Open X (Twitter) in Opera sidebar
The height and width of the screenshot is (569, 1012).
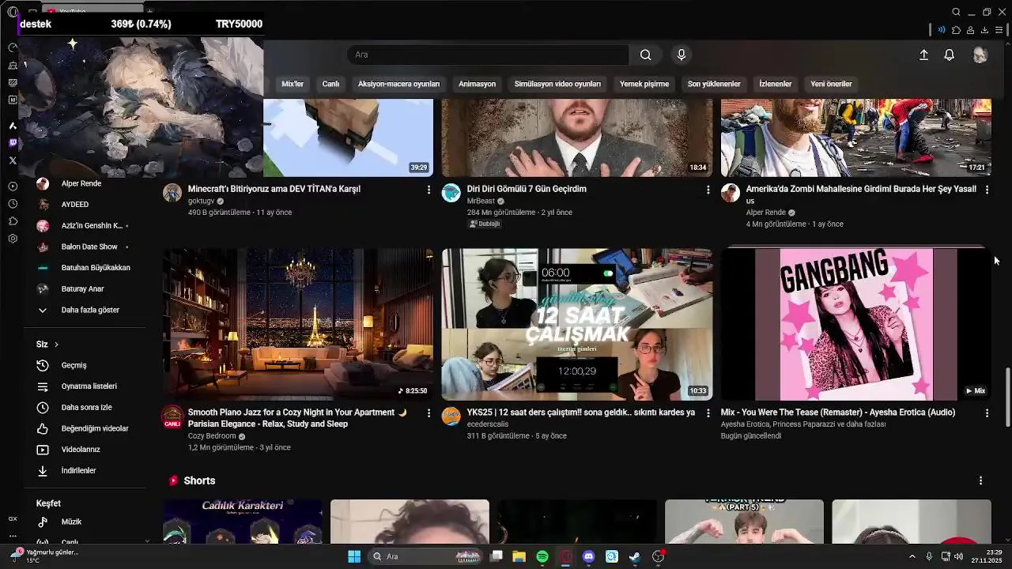[13, 160]
